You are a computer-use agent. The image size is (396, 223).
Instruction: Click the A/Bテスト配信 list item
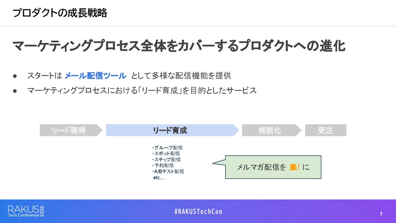tap(168, 172)
